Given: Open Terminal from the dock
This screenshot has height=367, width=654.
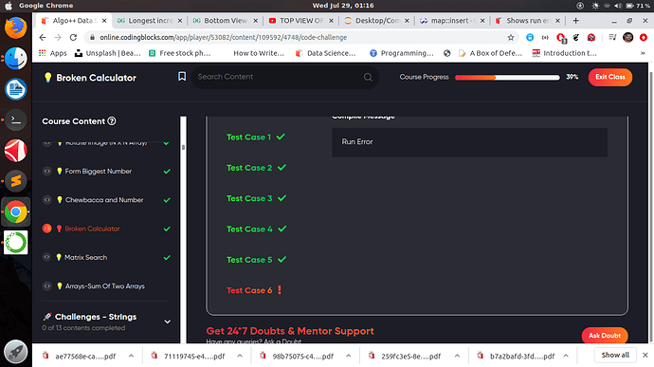Looking at the screenshot, I should pos(16,119).
